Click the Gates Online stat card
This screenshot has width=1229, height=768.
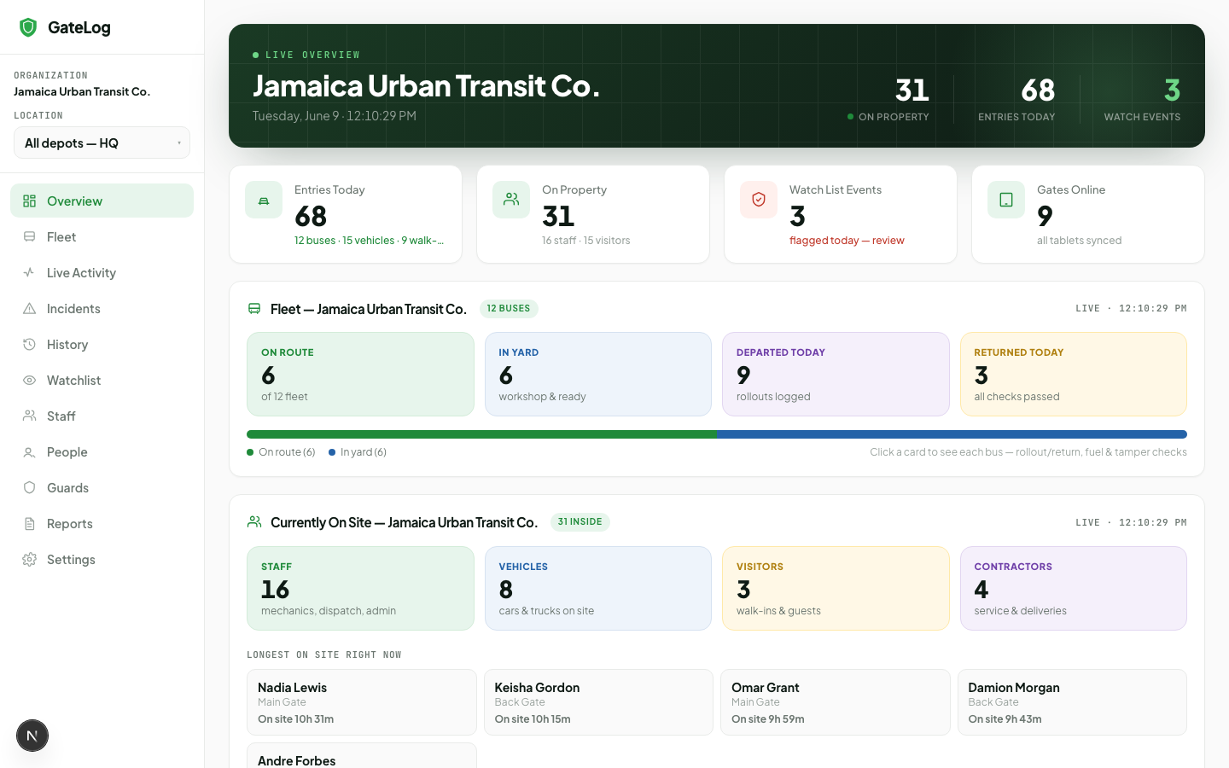[1088, 214]
